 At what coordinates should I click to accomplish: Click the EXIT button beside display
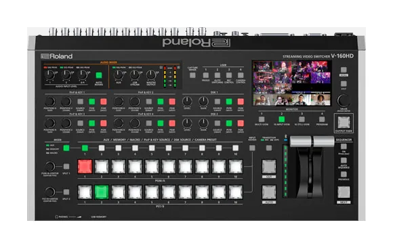(x=344, y=83)
